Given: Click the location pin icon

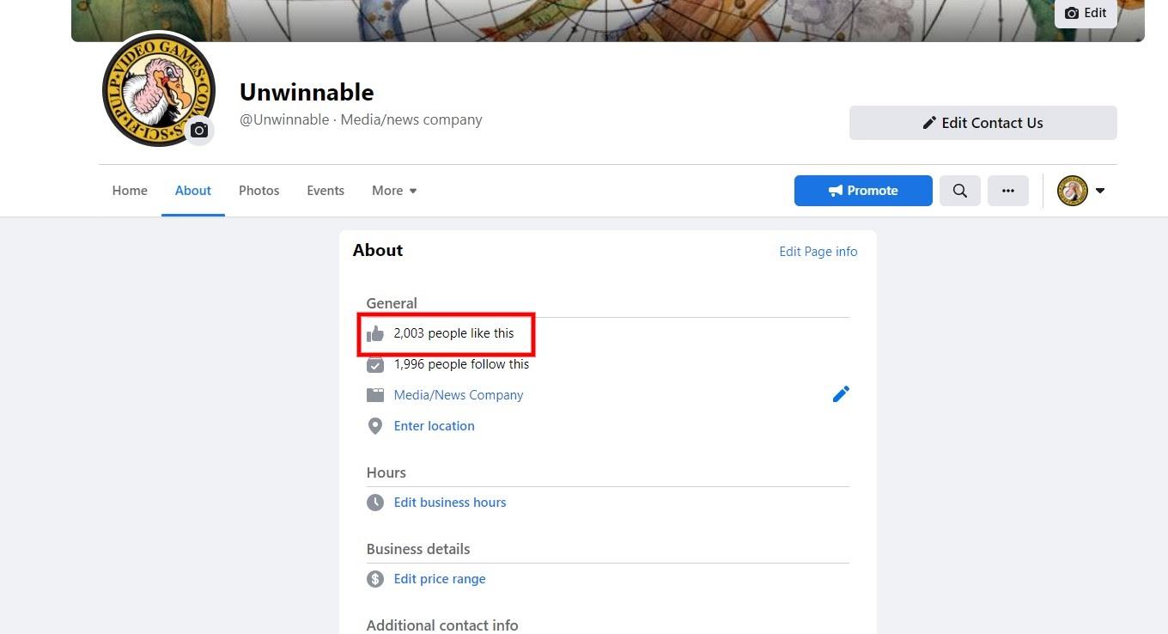Looking at the screenshot, I should 375,426.
